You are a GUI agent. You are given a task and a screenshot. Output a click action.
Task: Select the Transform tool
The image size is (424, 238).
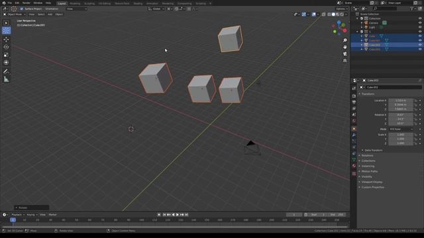(x=6, y=62)
